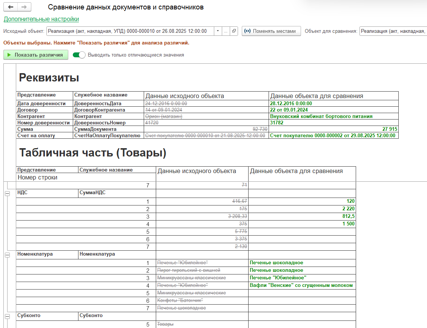Collapse the Субконто group
427x328 pixels.
(x=7, y=317)
